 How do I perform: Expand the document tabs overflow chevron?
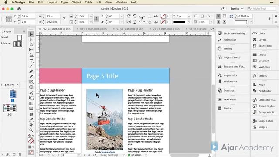[x=212, y=29]
